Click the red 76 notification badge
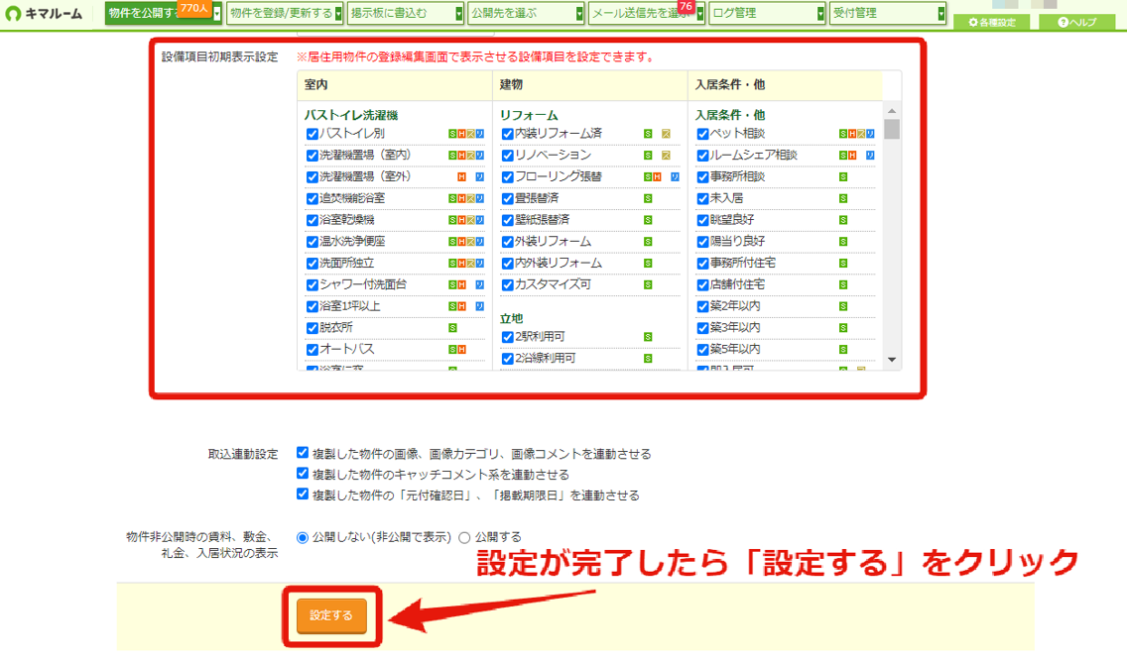Screen dimensions: 1127x661 pyautogui.click(x=686, y=7)
